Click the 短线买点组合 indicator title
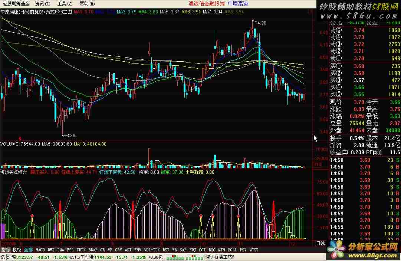Image resolution: width=401 pixels, height=261 pixels. tap(14, 172)
